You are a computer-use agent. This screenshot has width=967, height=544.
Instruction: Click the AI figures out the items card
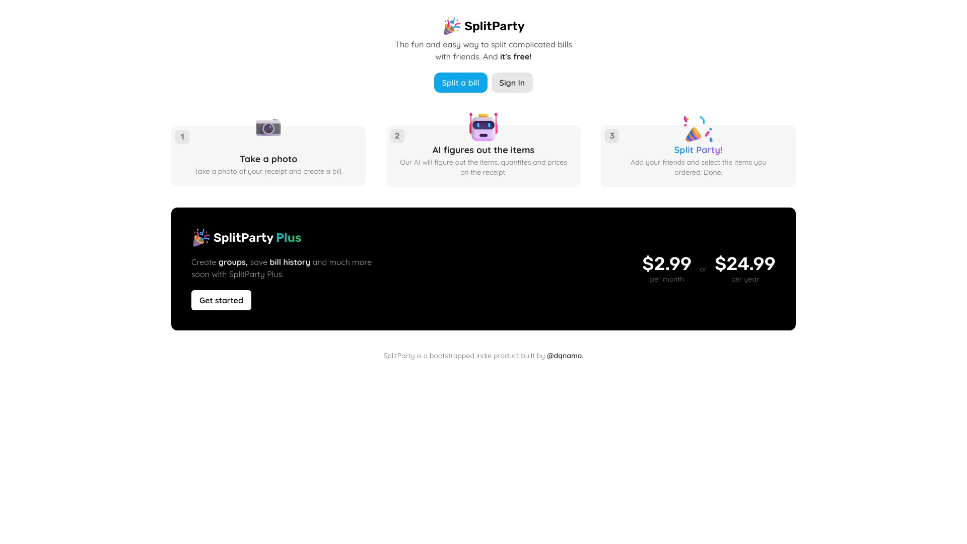[x=483, y=156]
